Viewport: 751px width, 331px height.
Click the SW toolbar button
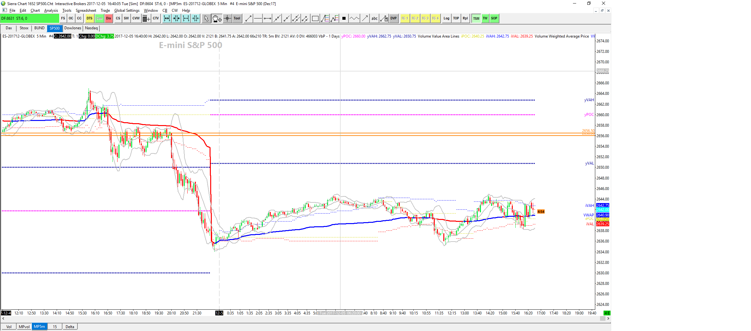tap(126, 18)
